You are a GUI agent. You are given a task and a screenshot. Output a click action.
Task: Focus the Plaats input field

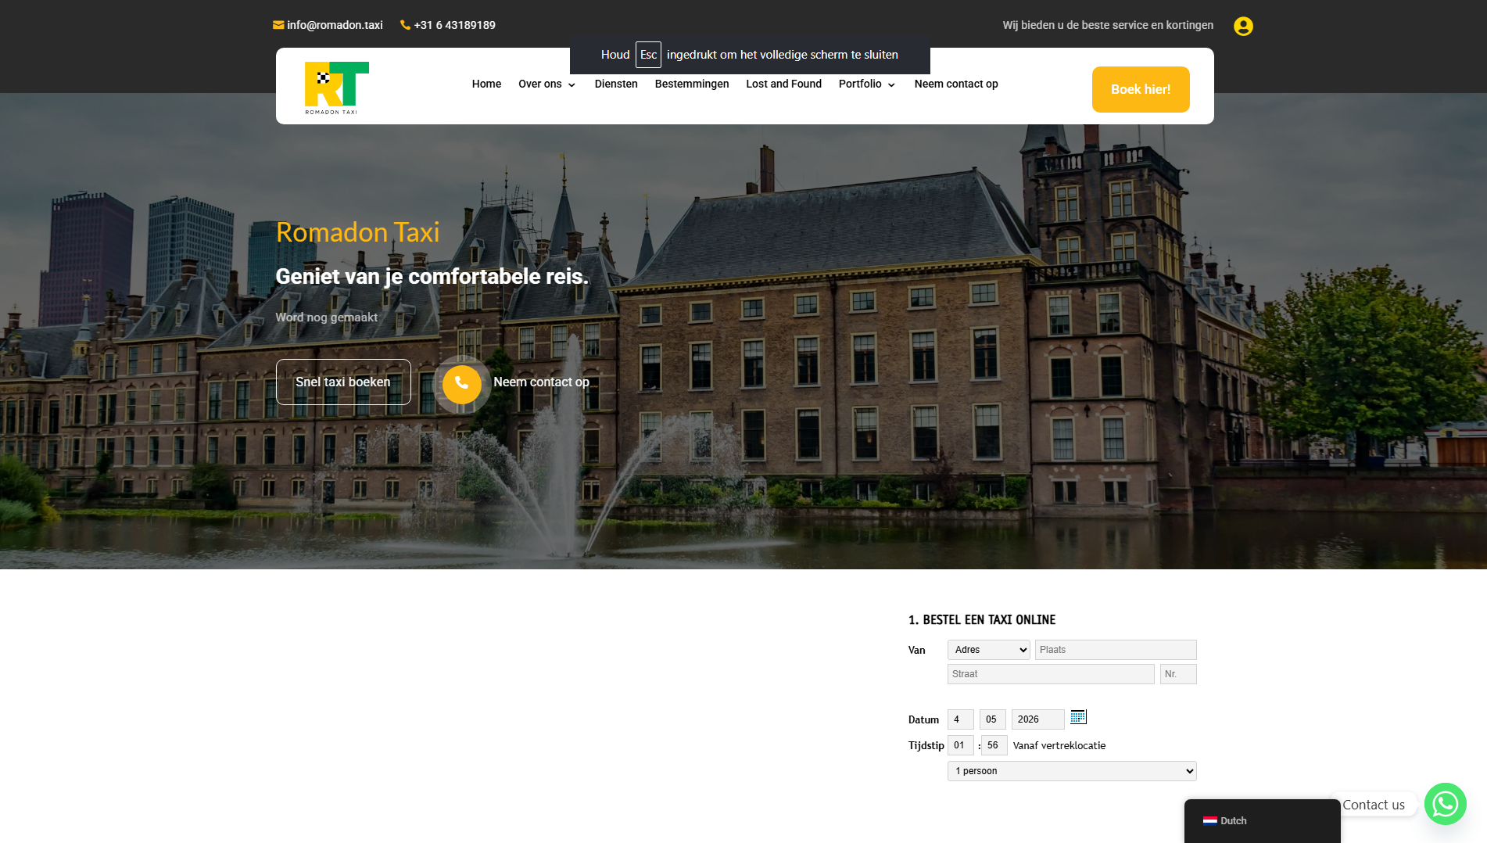pyautogui.click(x=1116, y=650)
